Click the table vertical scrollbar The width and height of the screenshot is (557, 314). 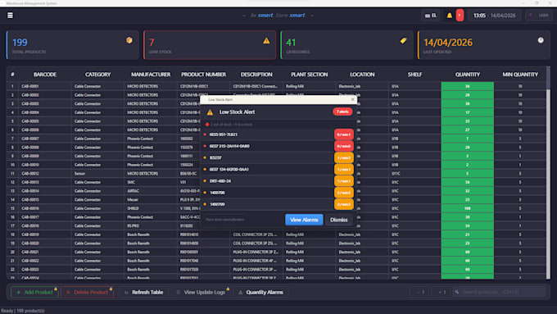(x=548, y=172)
